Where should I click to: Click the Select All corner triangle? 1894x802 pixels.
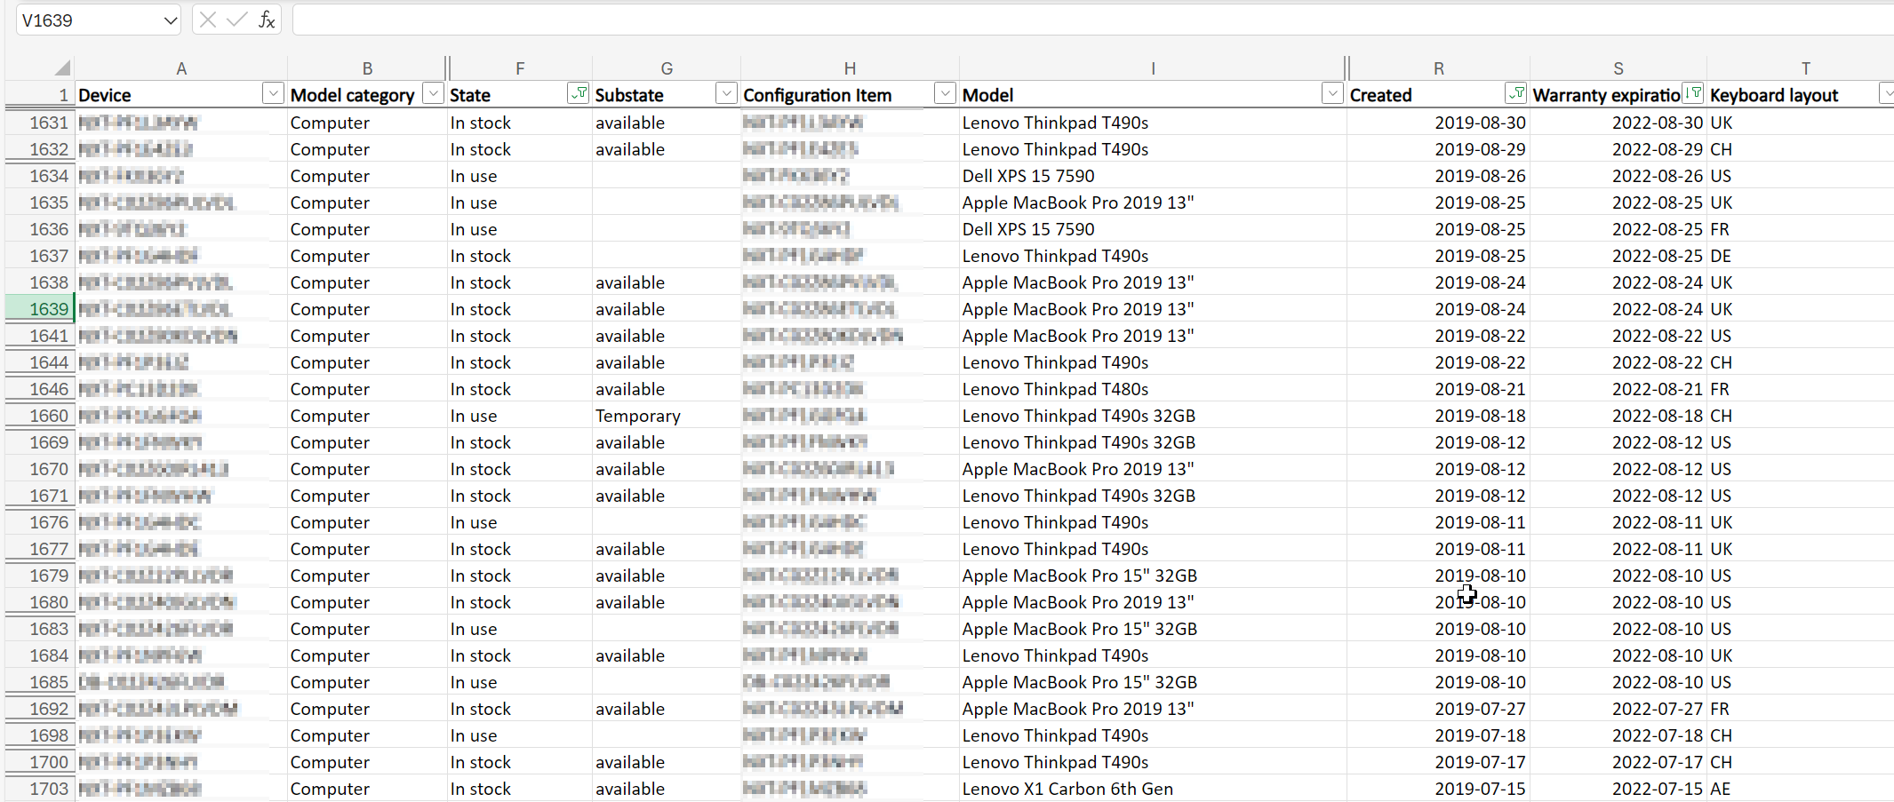pos(61,68)
